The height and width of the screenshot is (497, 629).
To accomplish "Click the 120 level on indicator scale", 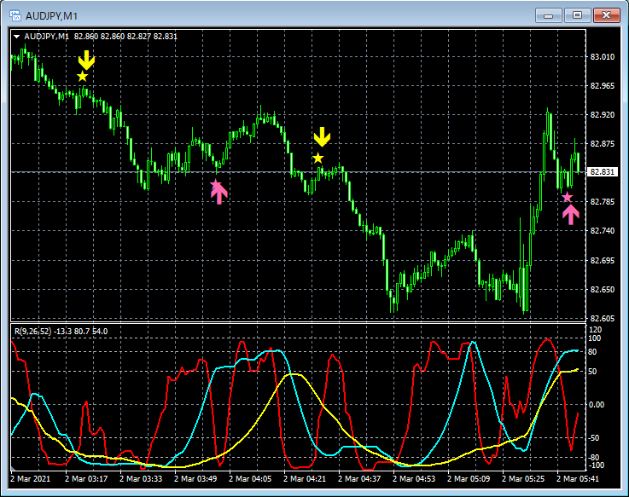I will (596, 330).
